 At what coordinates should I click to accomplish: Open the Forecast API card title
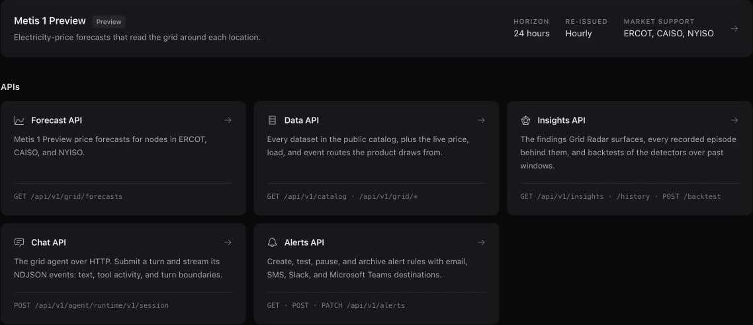point(57,120)
